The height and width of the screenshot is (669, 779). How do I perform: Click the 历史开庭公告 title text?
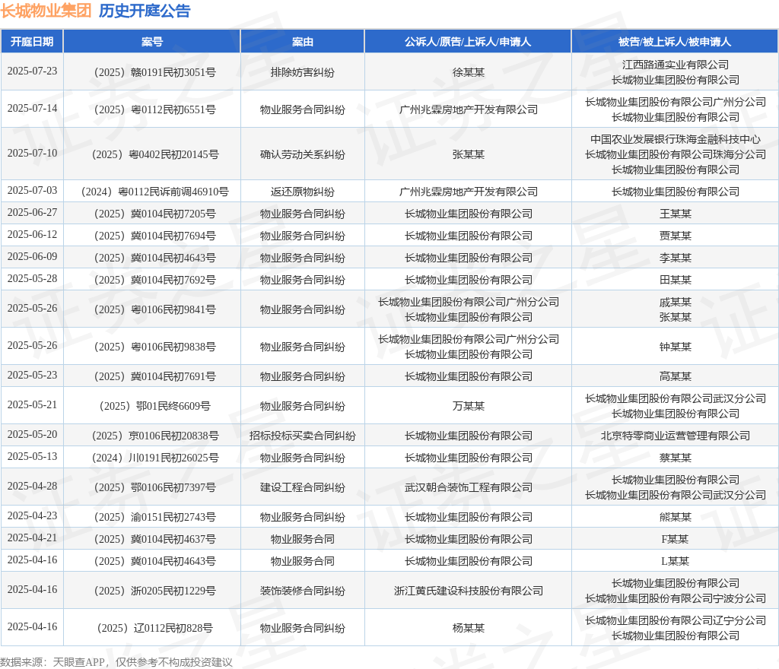(x=145, y=11)
